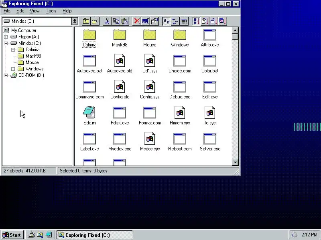
Task: Select the Cd1.sys file icon
Action: click(x=150, y=60)
